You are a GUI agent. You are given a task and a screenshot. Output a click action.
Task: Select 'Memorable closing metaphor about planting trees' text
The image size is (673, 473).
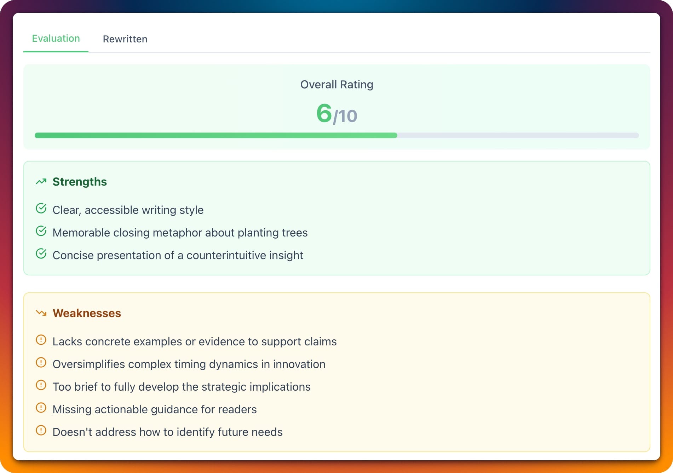click(x=180, y=233)
